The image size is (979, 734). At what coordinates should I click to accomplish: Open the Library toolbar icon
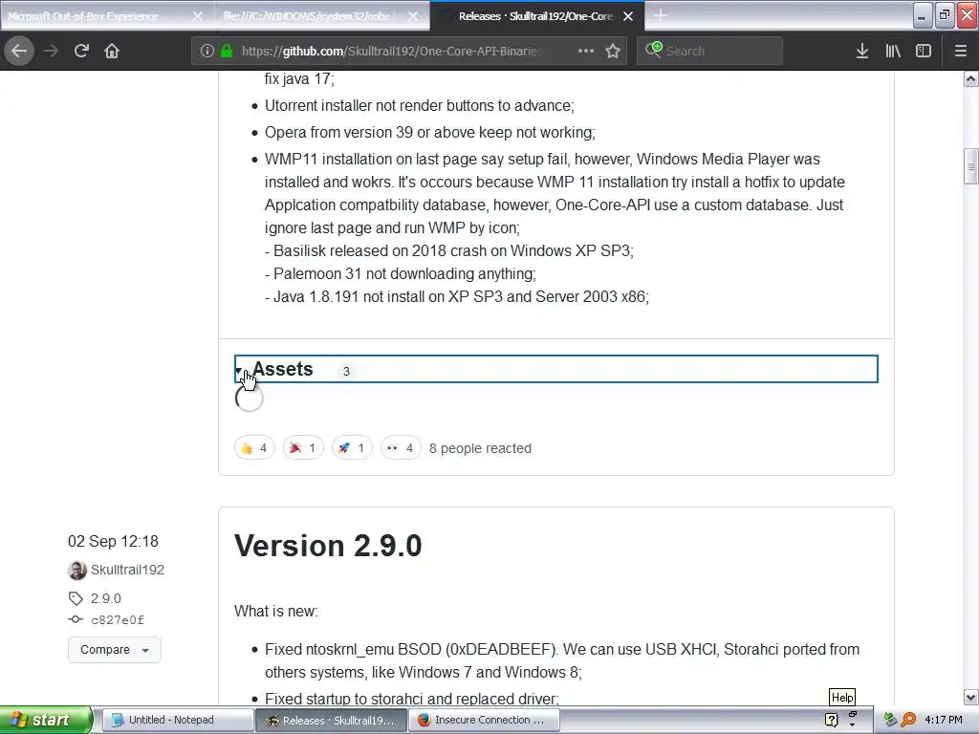point(893,51)
